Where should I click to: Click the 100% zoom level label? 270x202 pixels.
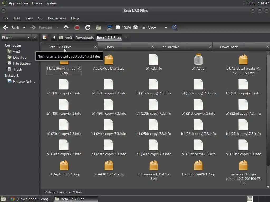[x=127, y=28]
